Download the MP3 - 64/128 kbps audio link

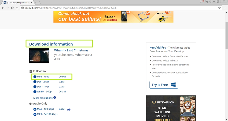click(47, 114)
